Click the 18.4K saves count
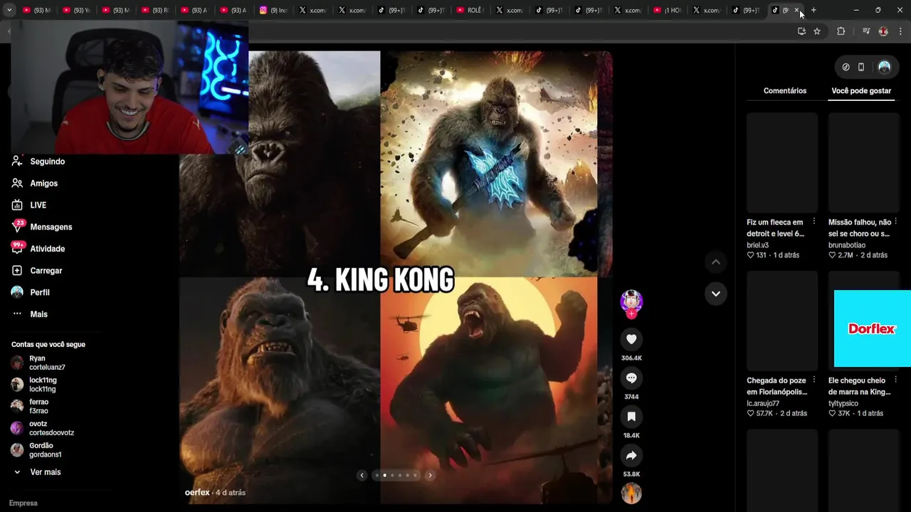The width and height of the screenshot is (911, 512). 631,435
